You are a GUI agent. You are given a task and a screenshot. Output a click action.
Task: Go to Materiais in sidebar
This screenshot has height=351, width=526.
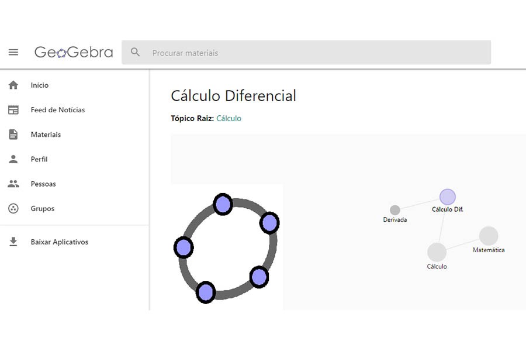(x=74, y=135)
